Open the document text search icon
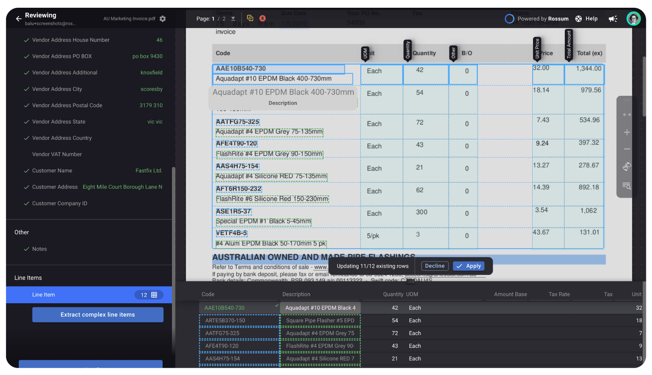The image size is (652, 375). click(x=627, y=186)
